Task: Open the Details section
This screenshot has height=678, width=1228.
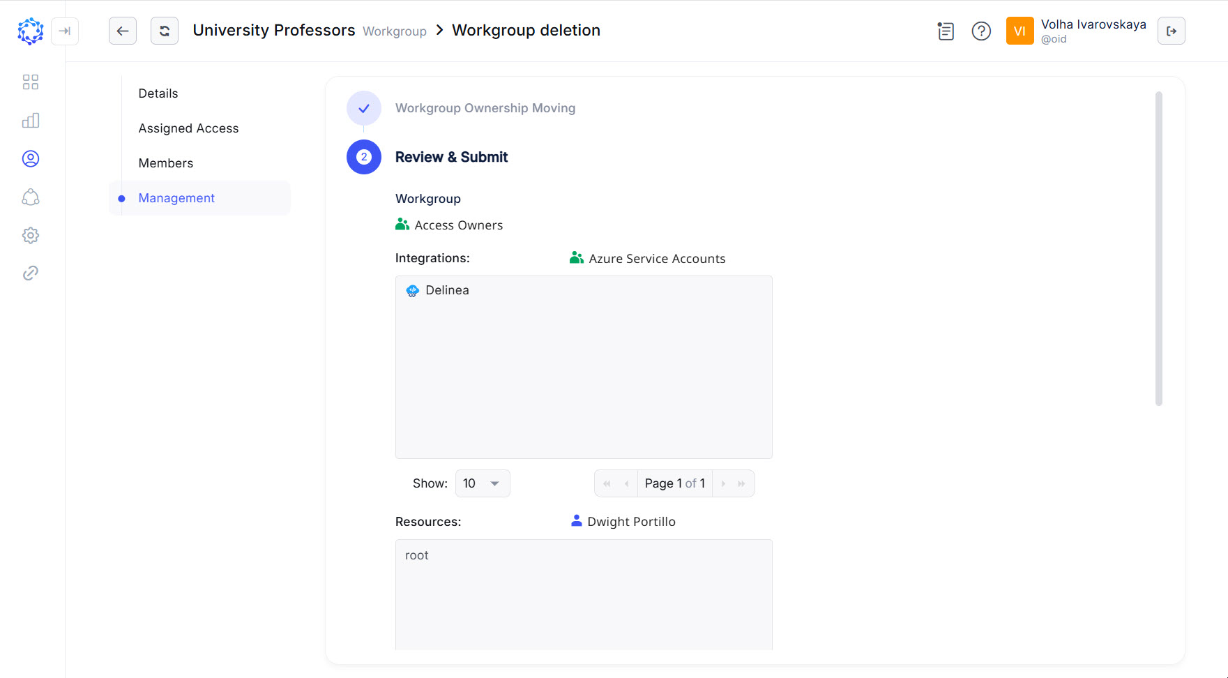Action: coord(158,93)
